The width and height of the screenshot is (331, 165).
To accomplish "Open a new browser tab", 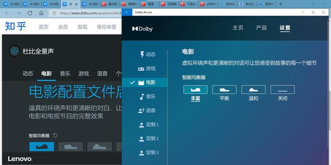I will coord(281,4).
